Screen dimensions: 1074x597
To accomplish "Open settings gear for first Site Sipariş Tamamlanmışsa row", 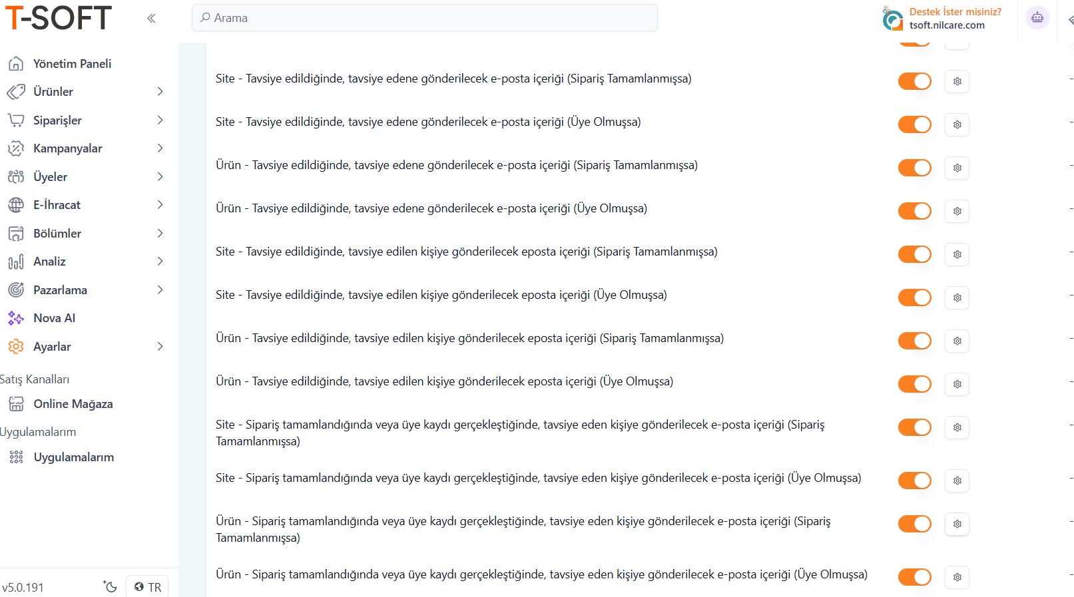I will pyautogui.click(x=957, y=81).
